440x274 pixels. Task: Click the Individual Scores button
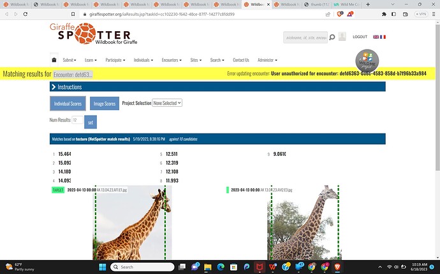[x=68, y=104]
